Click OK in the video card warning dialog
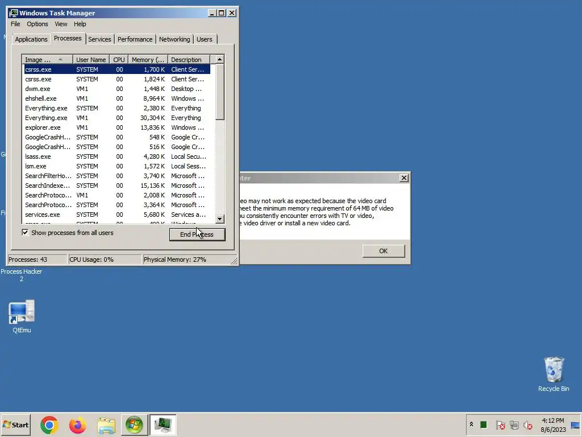The width and height of the screenshot is (582, 437). (x=384, y=251)
